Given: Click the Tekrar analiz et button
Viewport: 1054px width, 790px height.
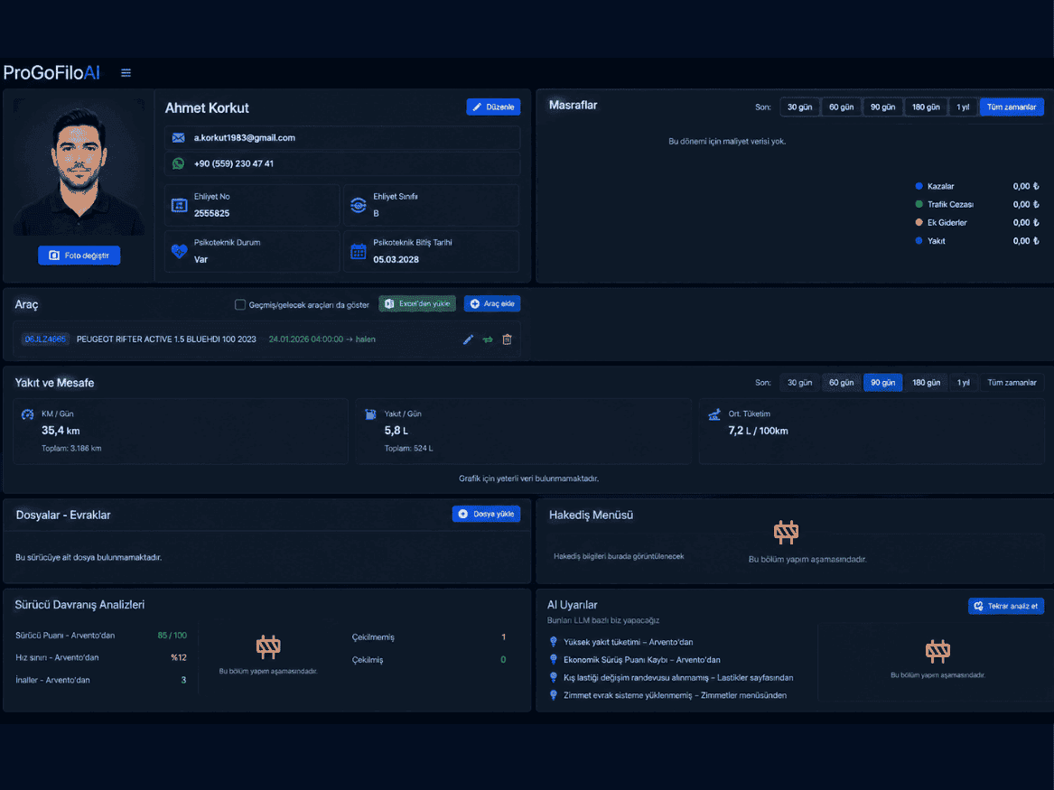Looking at the screenshot, I should (1005, 606).
